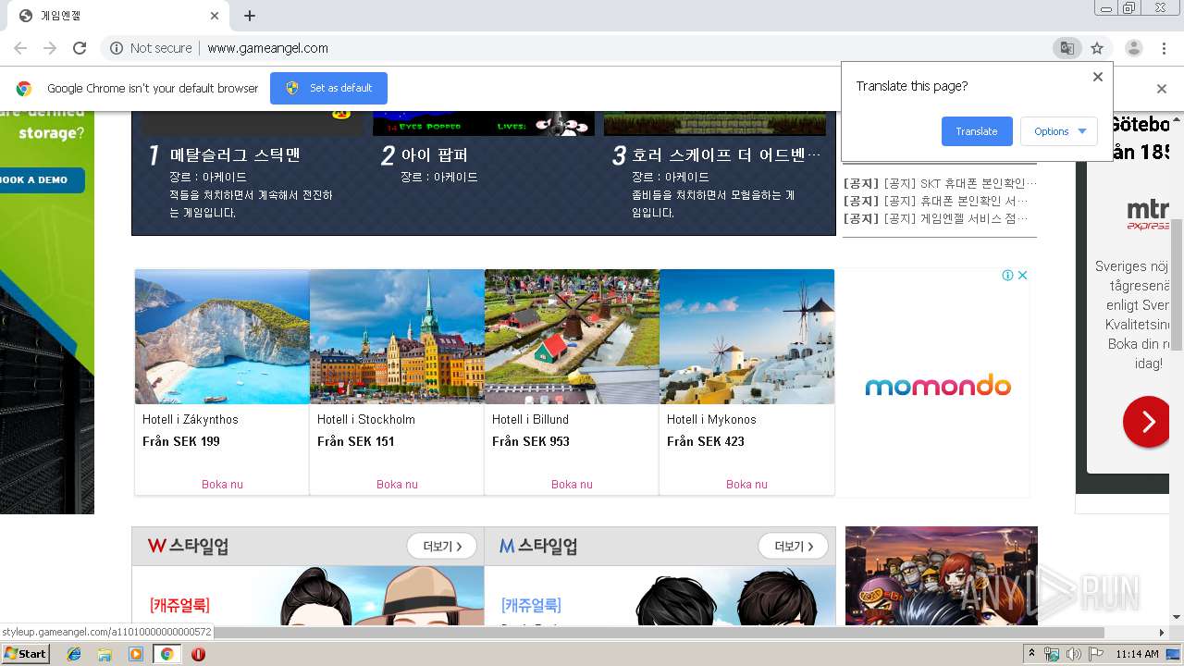Open a new tab with plus button
1184x666 pixels.
pos(250,16)
